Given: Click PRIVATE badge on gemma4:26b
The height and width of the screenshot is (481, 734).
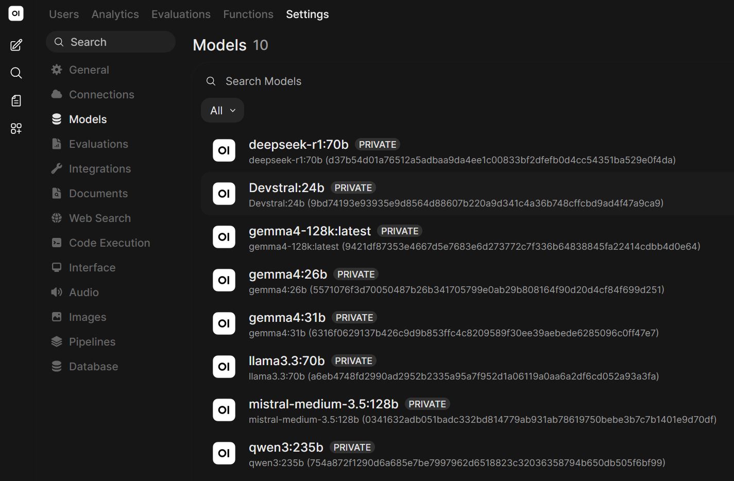Looking at the screenshot, I should [x=356, y=274].
